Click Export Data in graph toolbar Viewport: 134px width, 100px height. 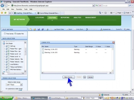pos(59,29)
